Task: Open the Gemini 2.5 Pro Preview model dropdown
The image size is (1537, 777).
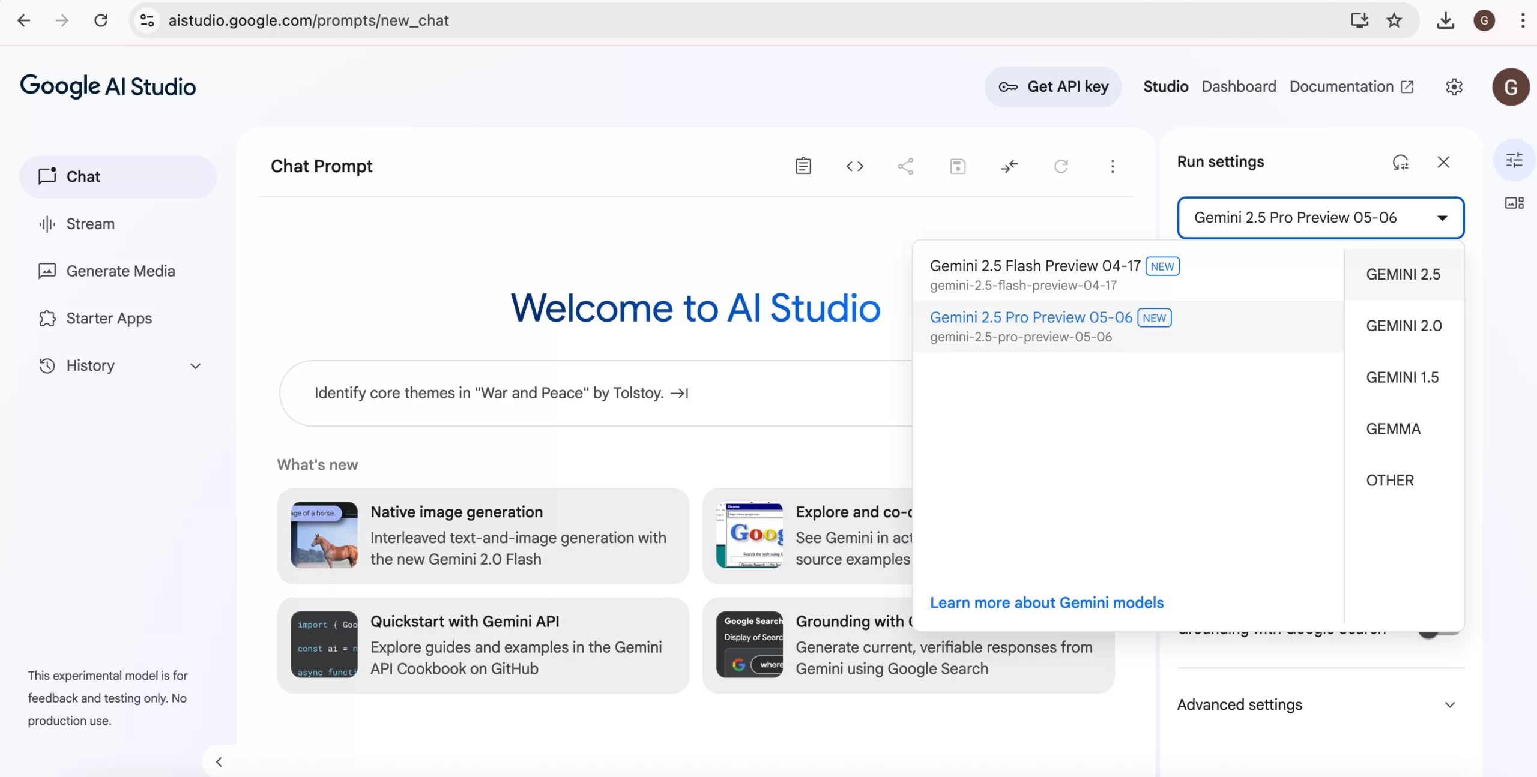Action: 1320,218
